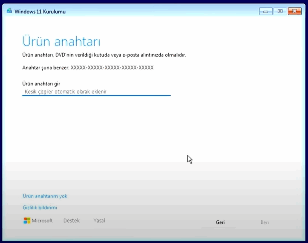The height and width of the screenshot is (243, 308).
Task: Open the 'Yasal' legal link
Action: (99, 221)
